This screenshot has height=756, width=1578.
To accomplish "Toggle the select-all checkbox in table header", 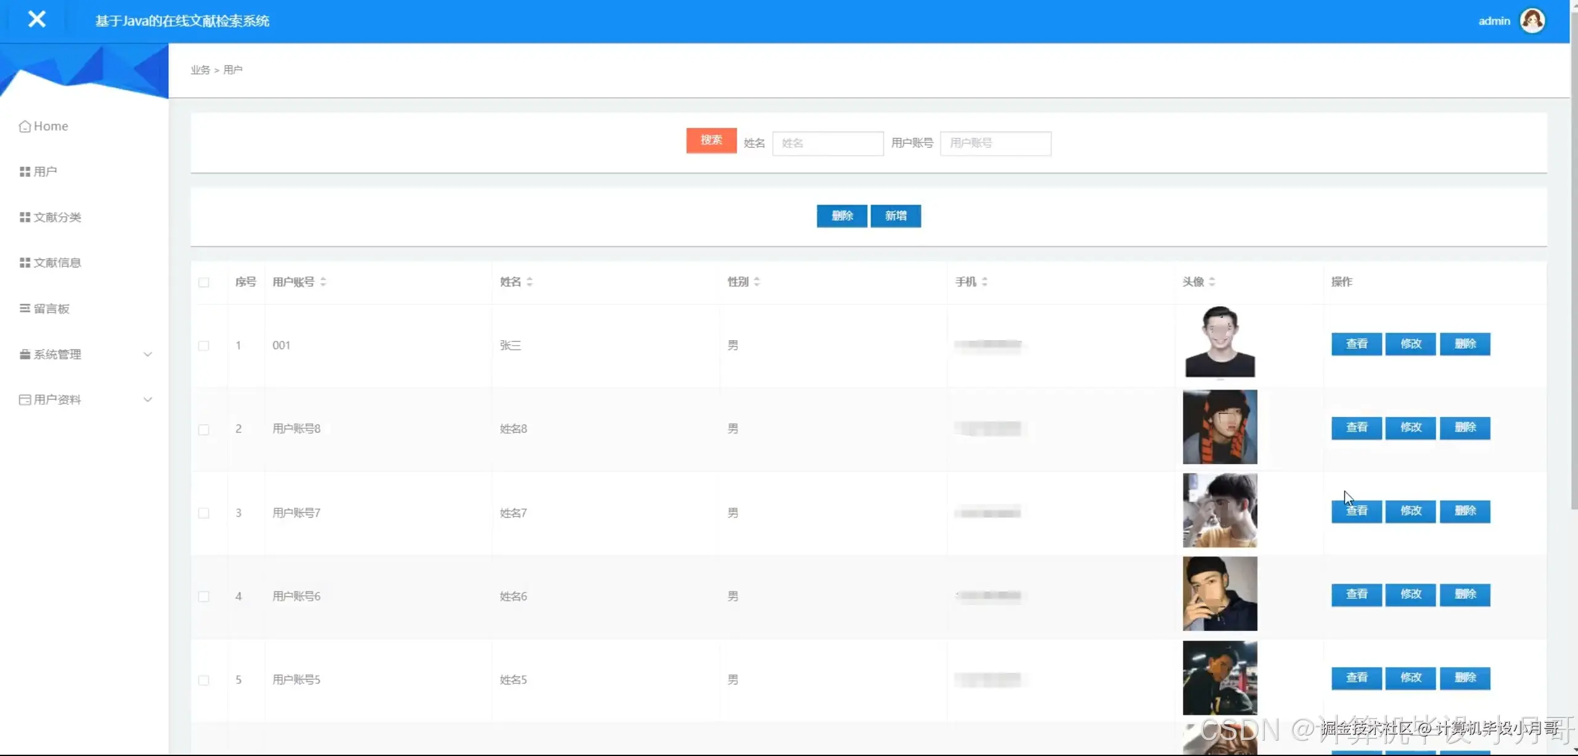I will tap(203, 282).
